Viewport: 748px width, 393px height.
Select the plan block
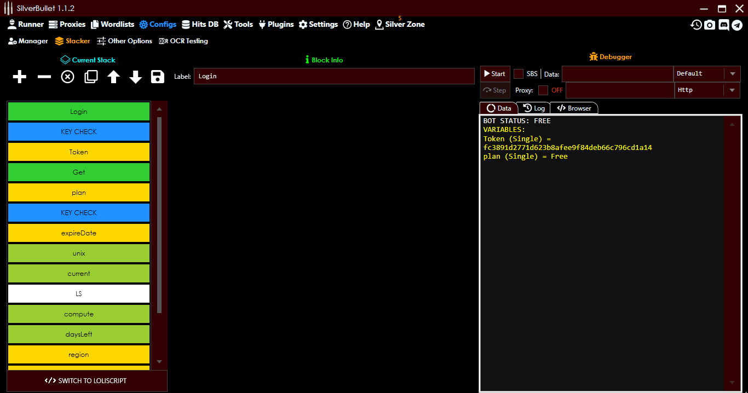coord(79,193)
